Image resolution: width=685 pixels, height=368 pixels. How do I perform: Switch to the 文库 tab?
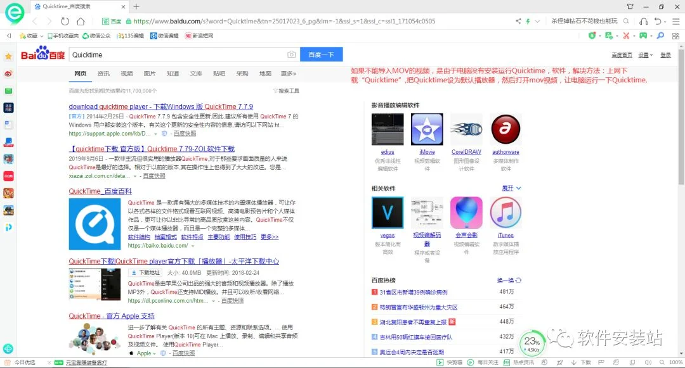[x=196, y=73]
